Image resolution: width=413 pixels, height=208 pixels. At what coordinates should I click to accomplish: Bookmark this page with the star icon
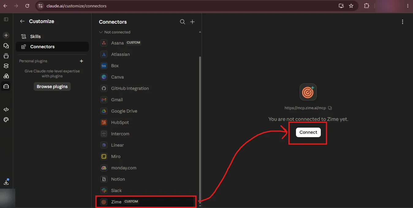click(351, 6)
